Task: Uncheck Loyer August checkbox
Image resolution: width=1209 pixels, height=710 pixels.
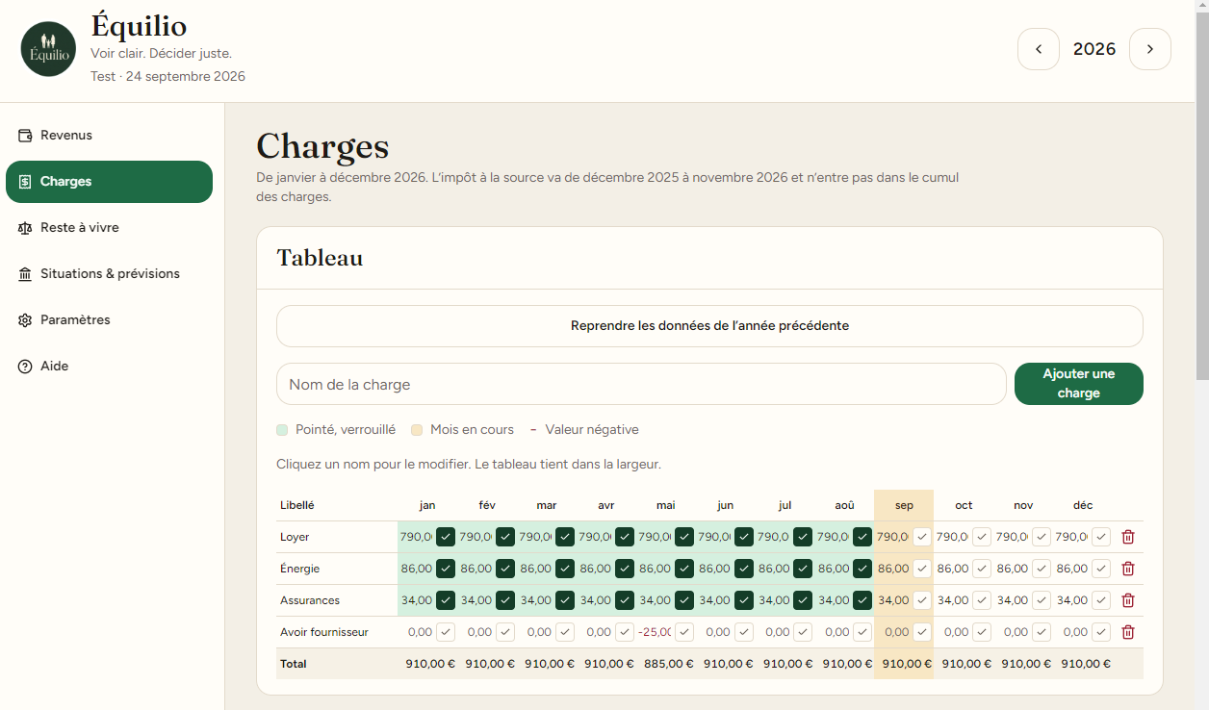Action: pyautogui.click(x=862, y=537)
